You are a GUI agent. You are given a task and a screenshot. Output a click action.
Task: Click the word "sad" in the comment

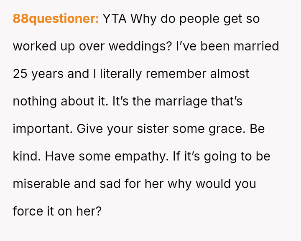112,183
